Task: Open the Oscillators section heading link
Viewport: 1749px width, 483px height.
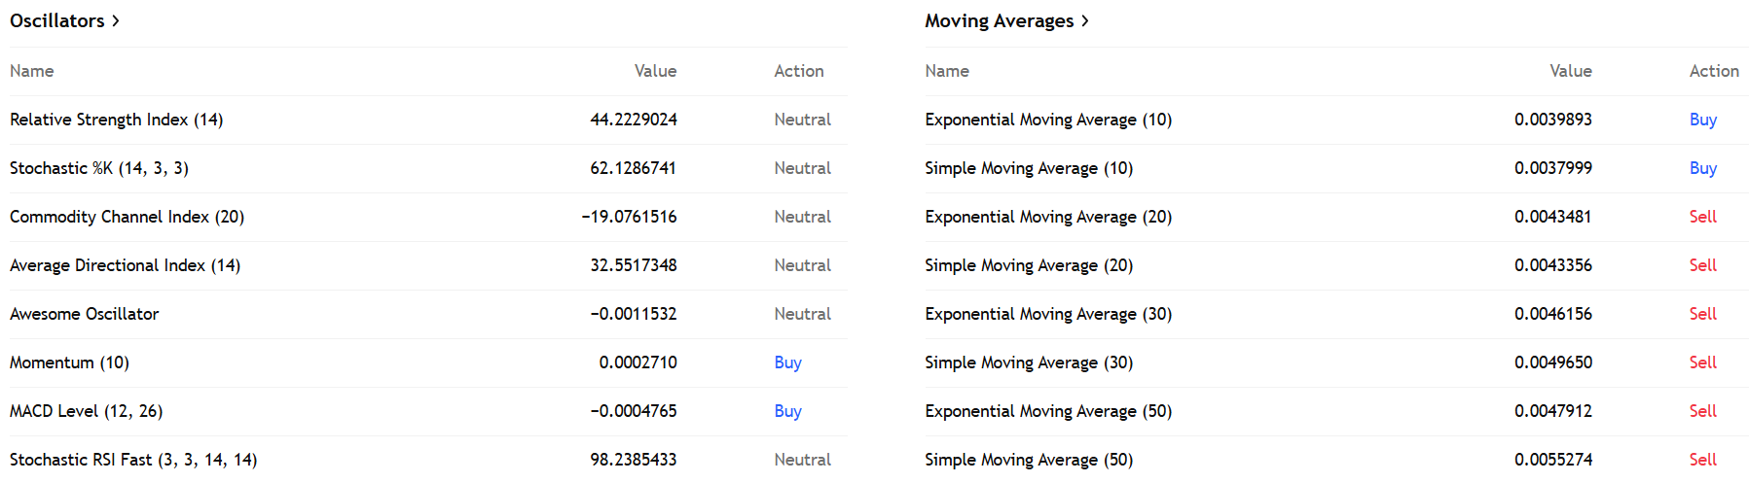Action: [57, 20]
